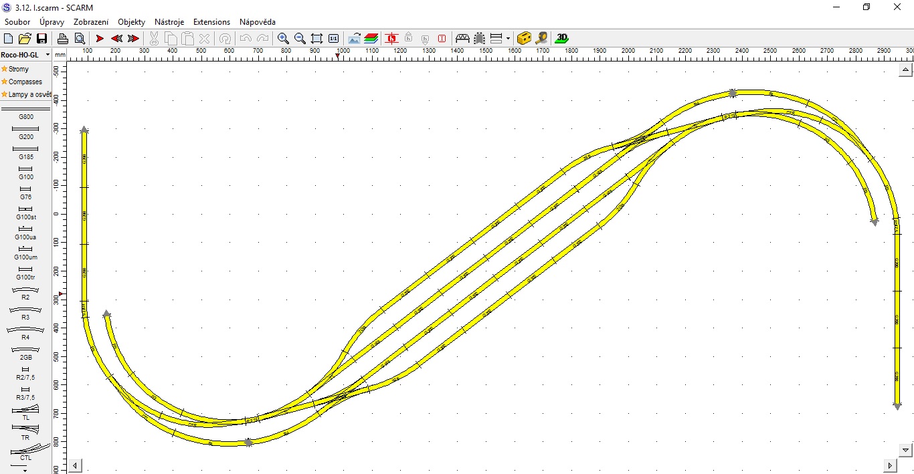Open the layers icon in toolbar
The width and height of the screenshot is (914, 474).
coord(371,39)
